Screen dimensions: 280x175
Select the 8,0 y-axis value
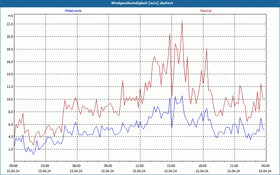(x=11, y=112)
